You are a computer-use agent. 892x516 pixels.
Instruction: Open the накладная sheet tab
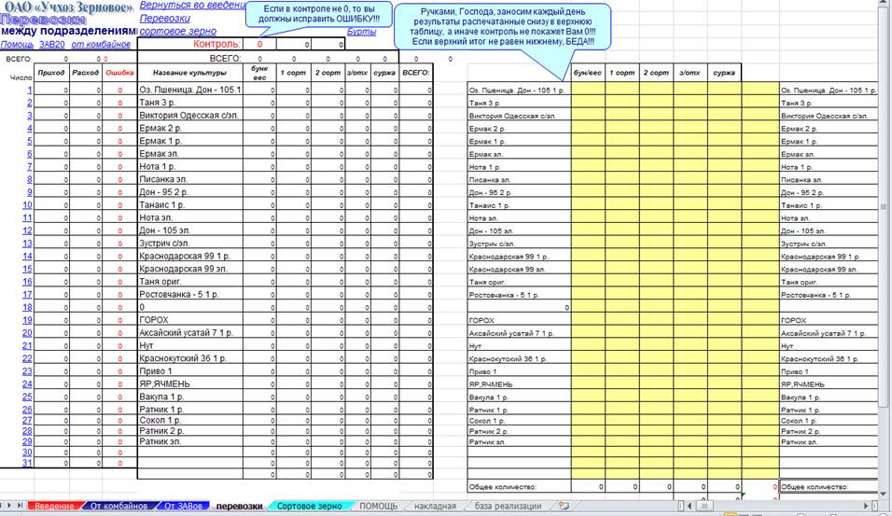pyautogui.click(x=435, y=506)
